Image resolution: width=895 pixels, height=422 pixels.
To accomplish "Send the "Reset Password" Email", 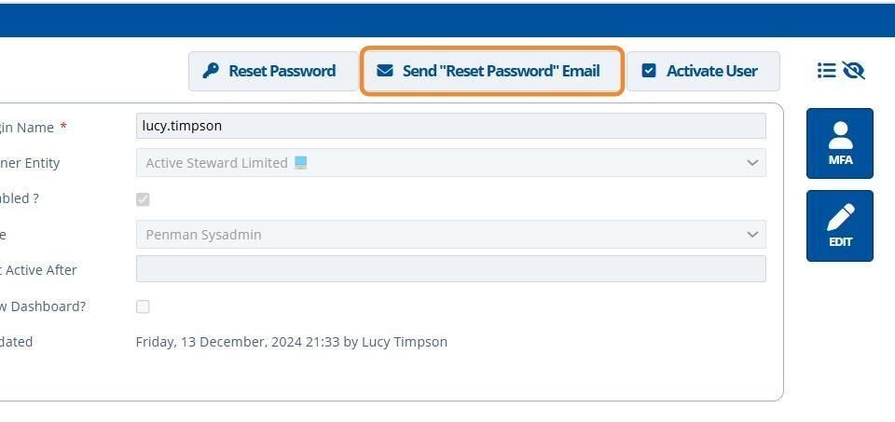I will 491,72.
